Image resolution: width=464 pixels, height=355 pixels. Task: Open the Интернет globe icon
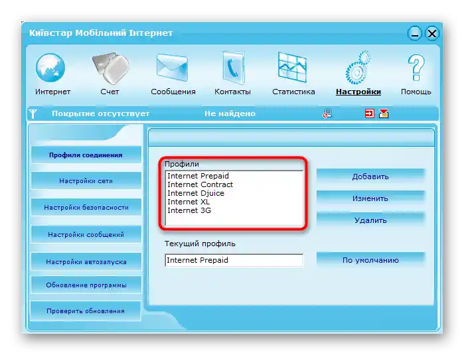pos(50,68)
